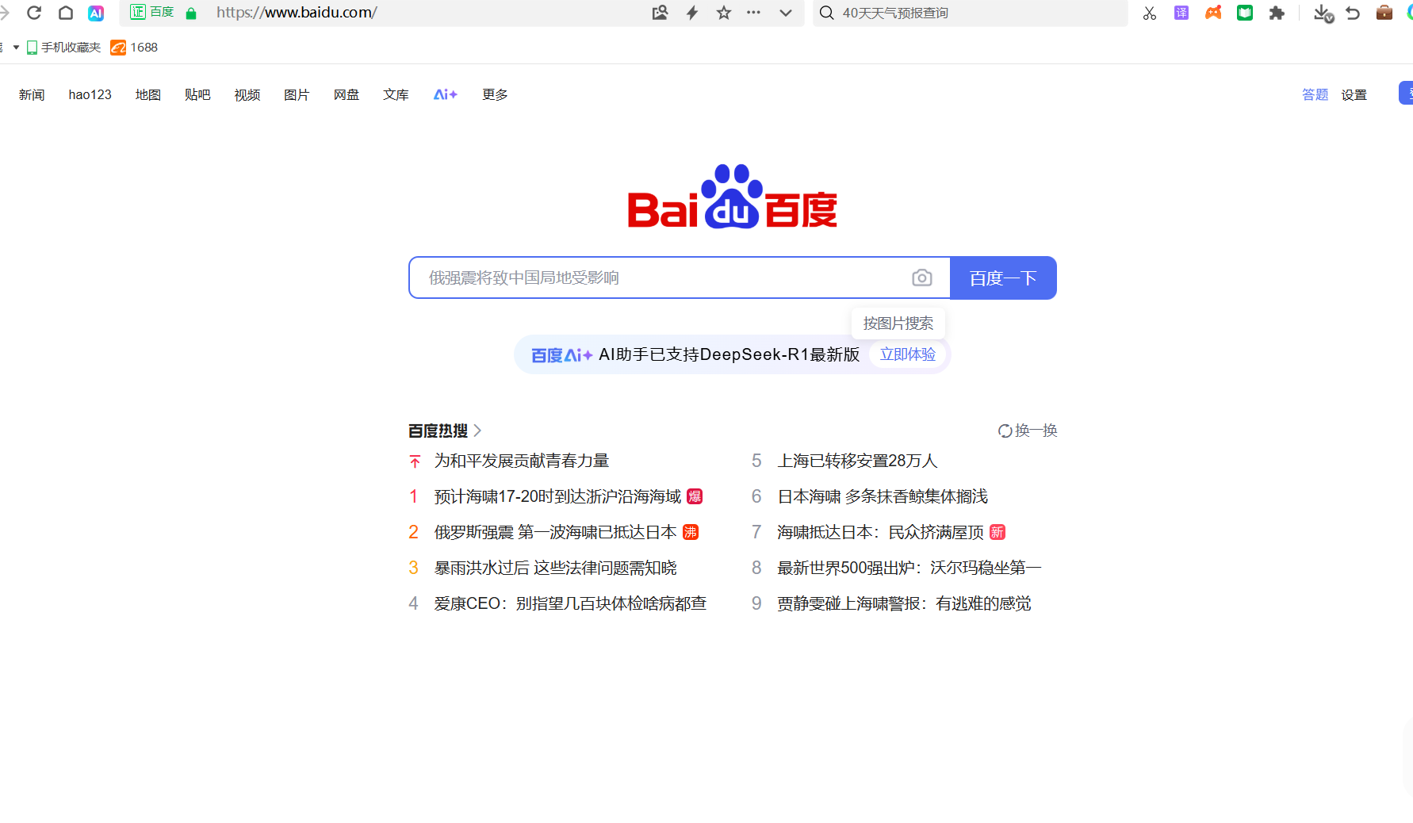Go to browser home page icon

66,13
